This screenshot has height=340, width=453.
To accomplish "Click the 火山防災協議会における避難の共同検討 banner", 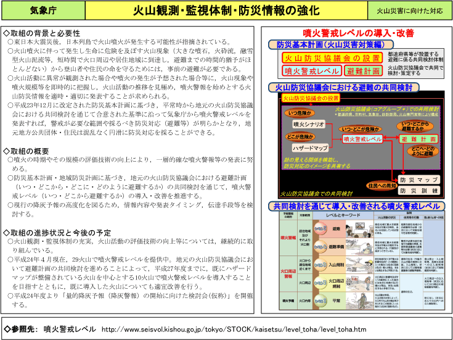I will point(343,88).
